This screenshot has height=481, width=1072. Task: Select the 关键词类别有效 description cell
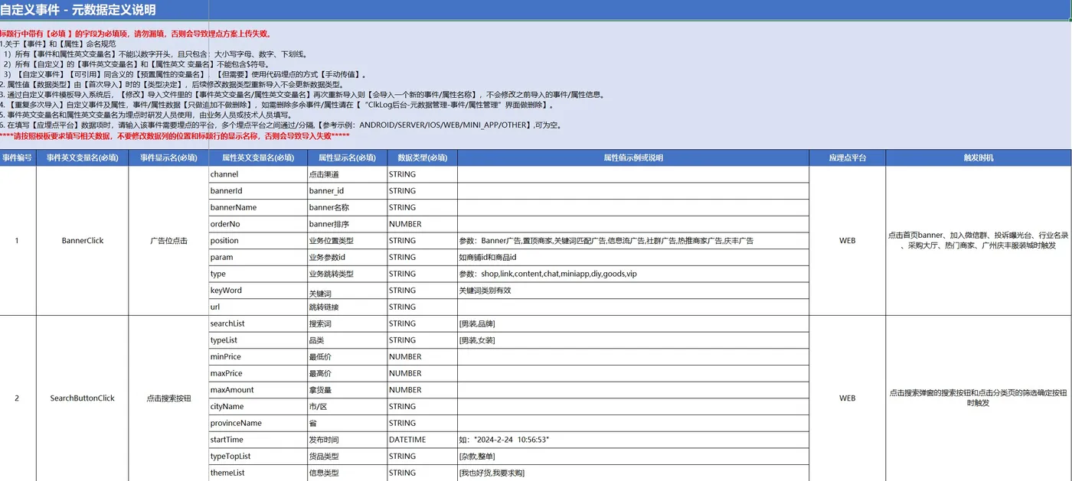(633, 291)
